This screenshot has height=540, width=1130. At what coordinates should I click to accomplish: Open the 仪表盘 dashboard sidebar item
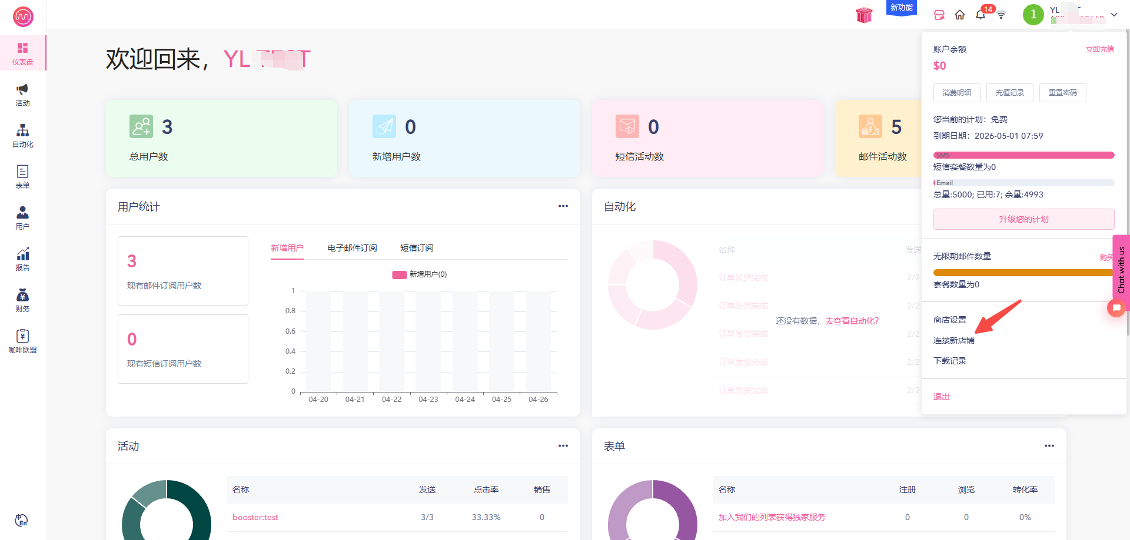(22, 53)
